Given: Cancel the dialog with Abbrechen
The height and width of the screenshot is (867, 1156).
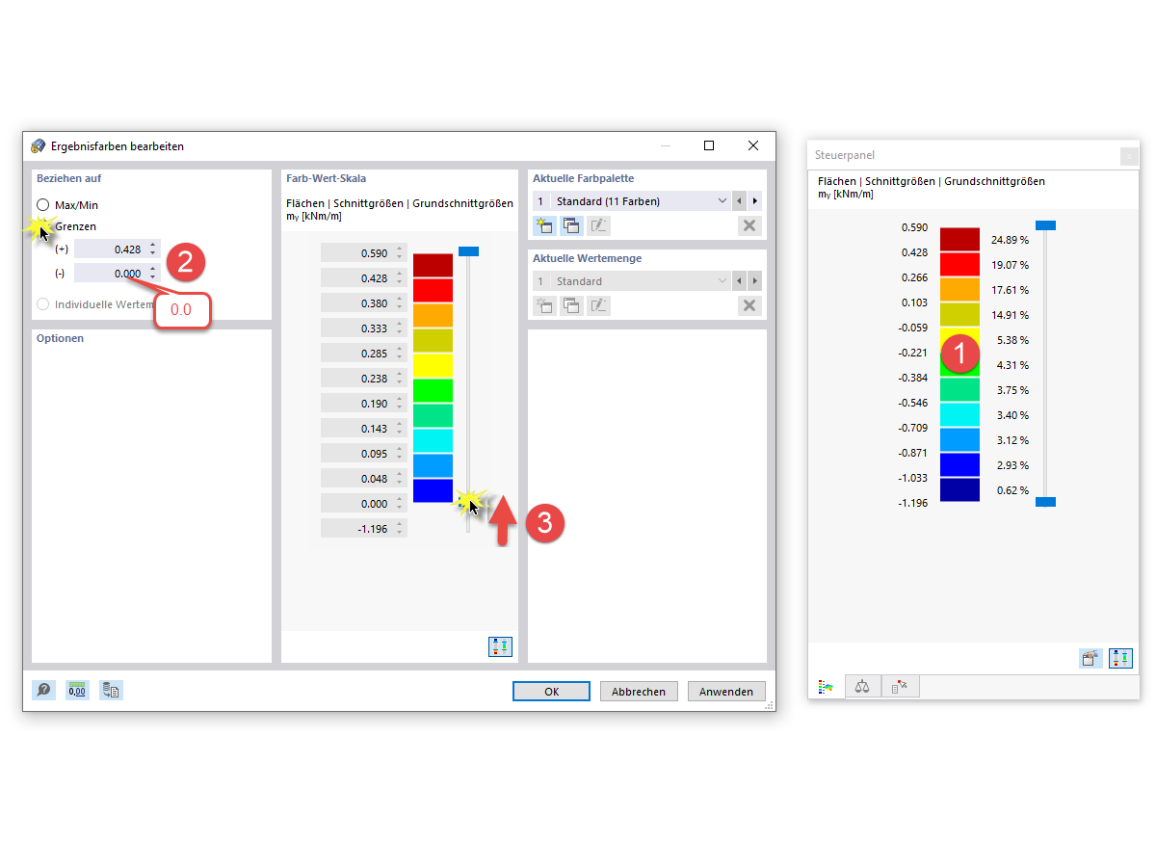Looking at the screenshot, I should [x=639, y=691].
